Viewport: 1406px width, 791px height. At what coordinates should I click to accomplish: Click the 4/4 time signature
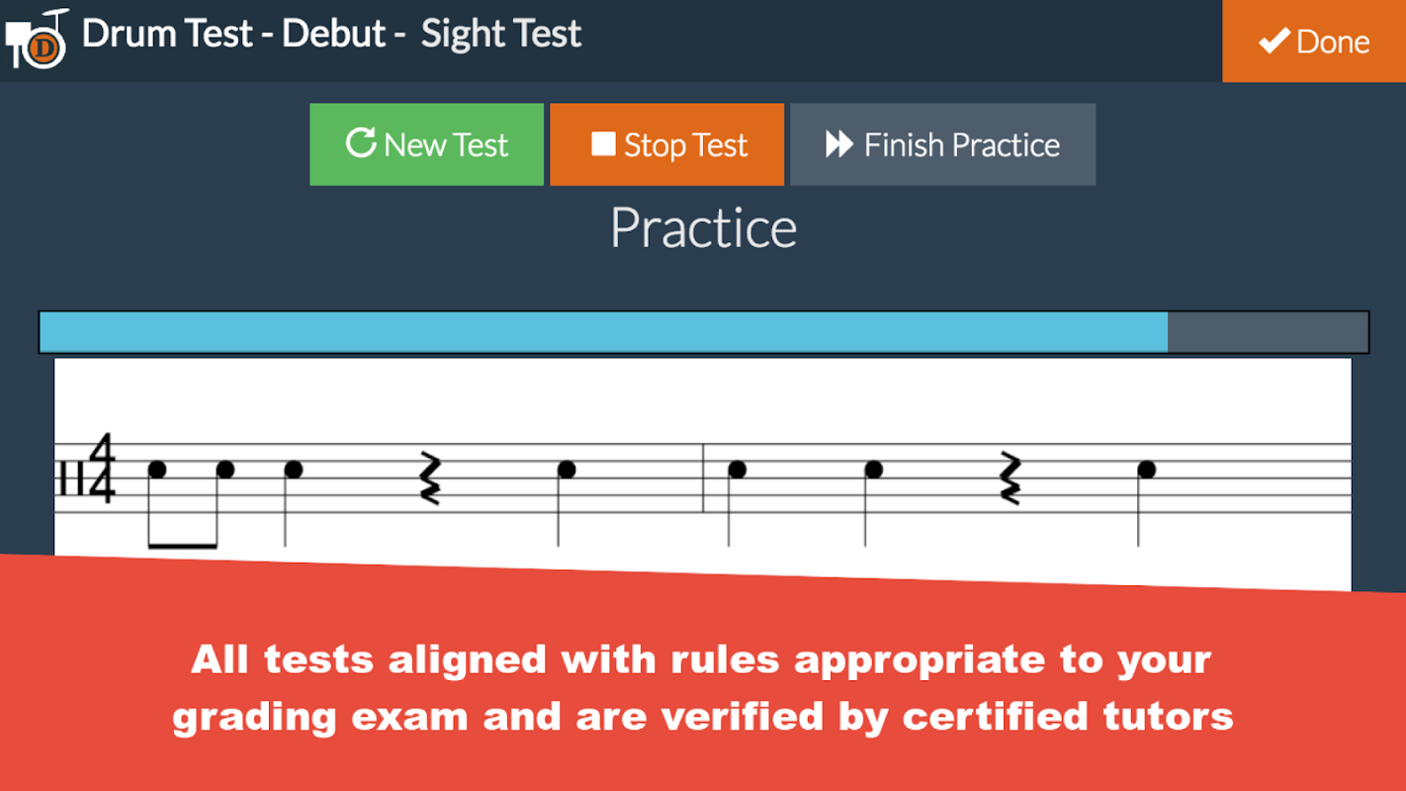(x=102, y=470)
